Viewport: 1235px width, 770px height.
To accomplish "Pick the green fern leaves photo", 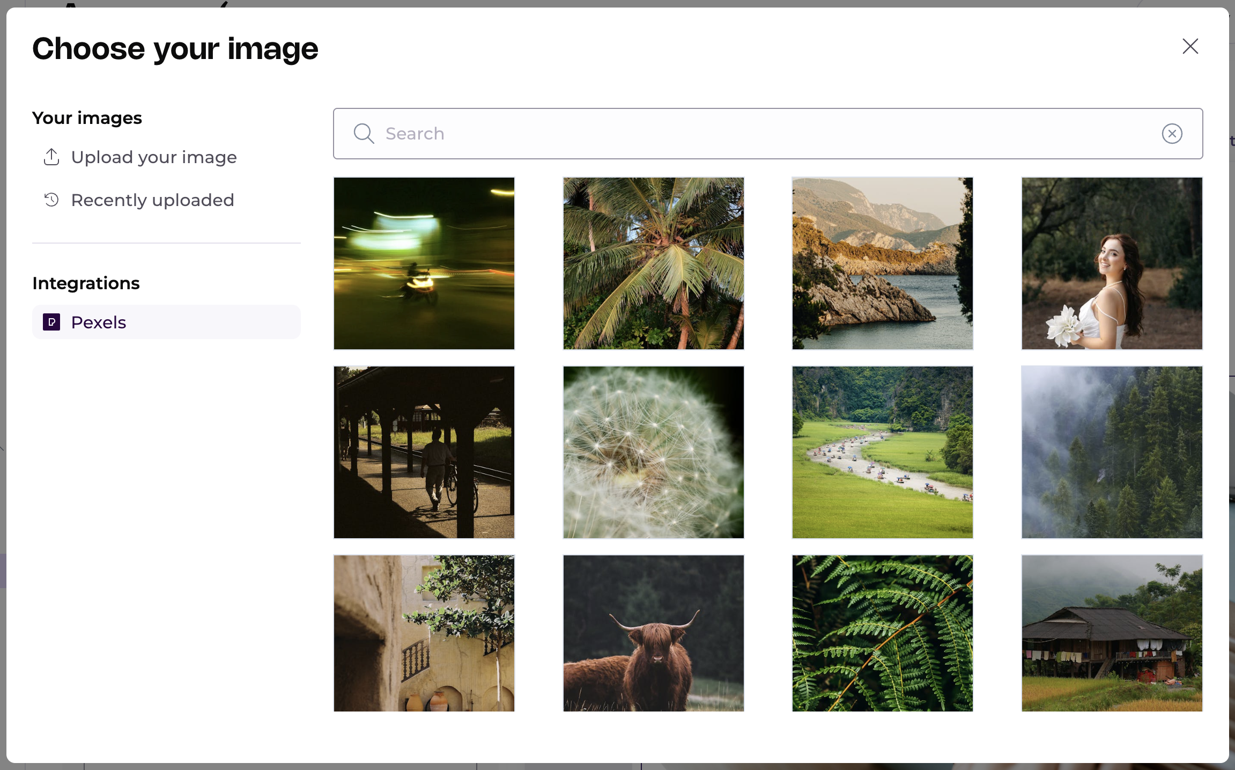I will [x=882, y=633].
